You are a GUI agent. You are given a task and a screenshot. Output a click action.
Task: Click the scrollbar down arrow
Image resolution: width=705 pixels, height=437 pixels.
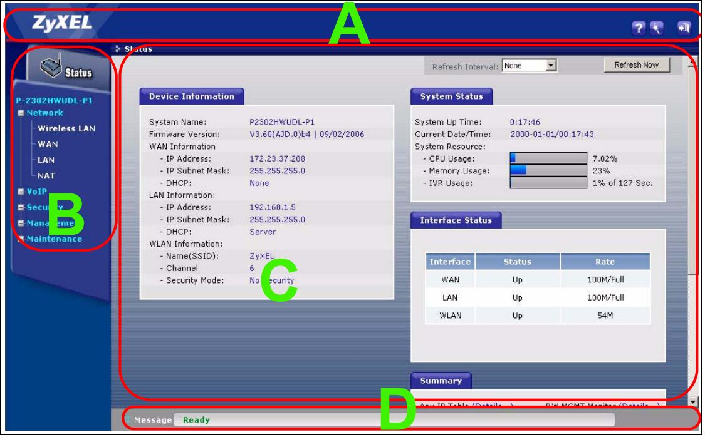(x=692, y=402)
